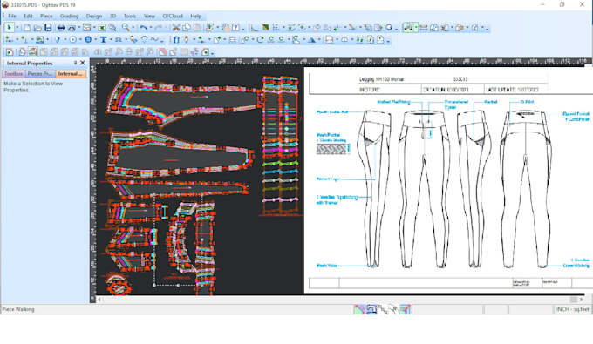This screenshot has width=593, height=344.
Task: Open the Piece menu
Action: (x=46, y=16)
